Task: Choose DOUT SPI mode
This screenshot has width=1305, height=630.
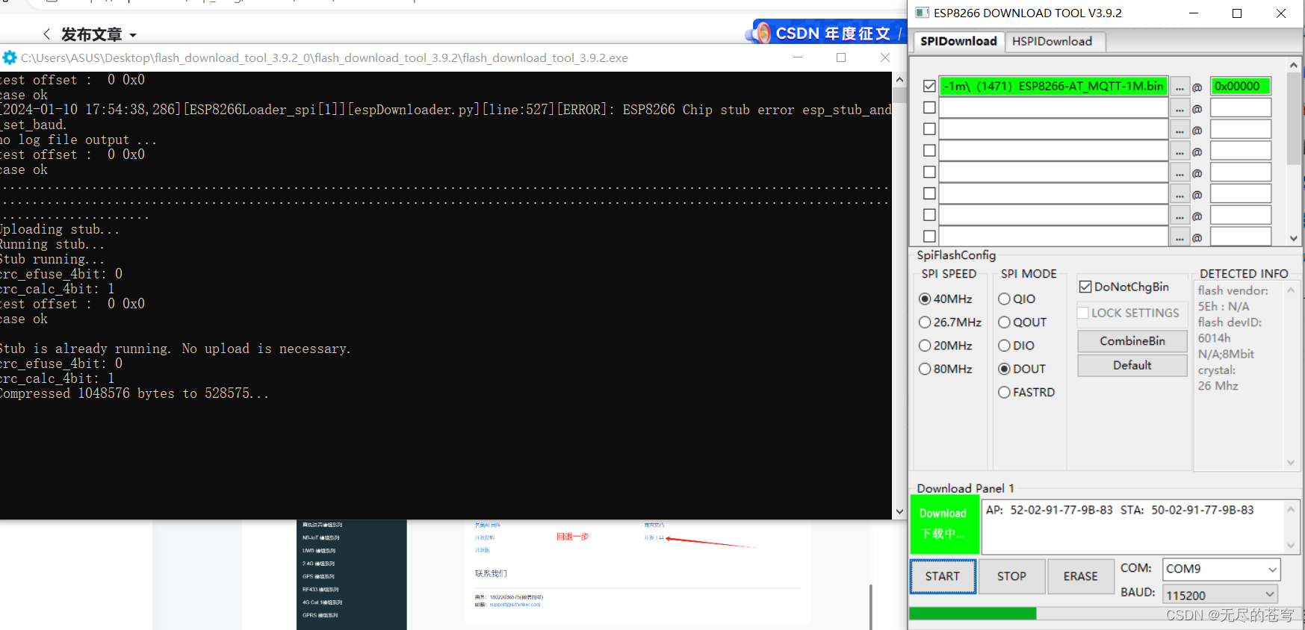Action: coord(1021,369)
